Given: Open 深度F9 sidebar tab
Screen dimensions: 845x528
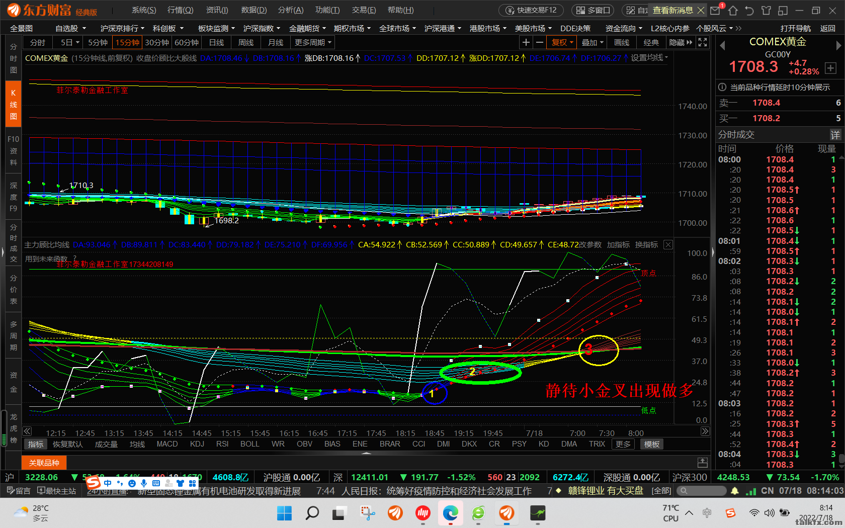Looking at the screenshot, I should (x=14, y=197).
